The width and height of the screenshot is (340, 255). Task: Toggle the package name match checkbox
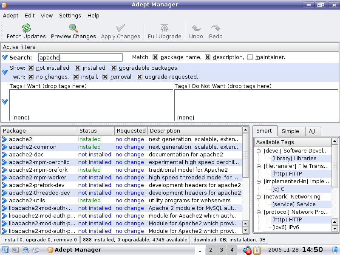(155, 57)
